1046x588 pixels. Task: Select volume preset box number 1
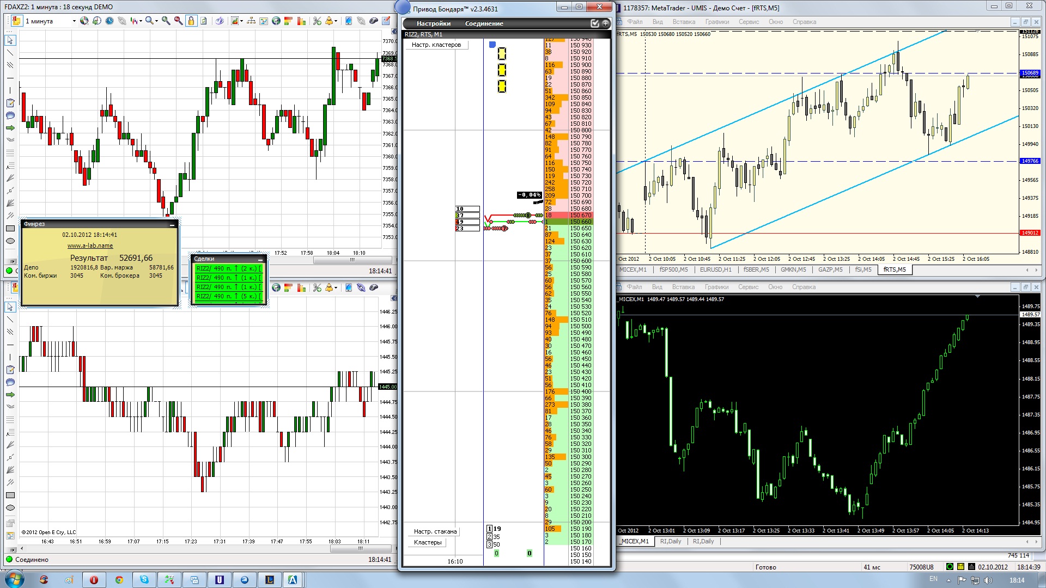[x=489, y=529]
